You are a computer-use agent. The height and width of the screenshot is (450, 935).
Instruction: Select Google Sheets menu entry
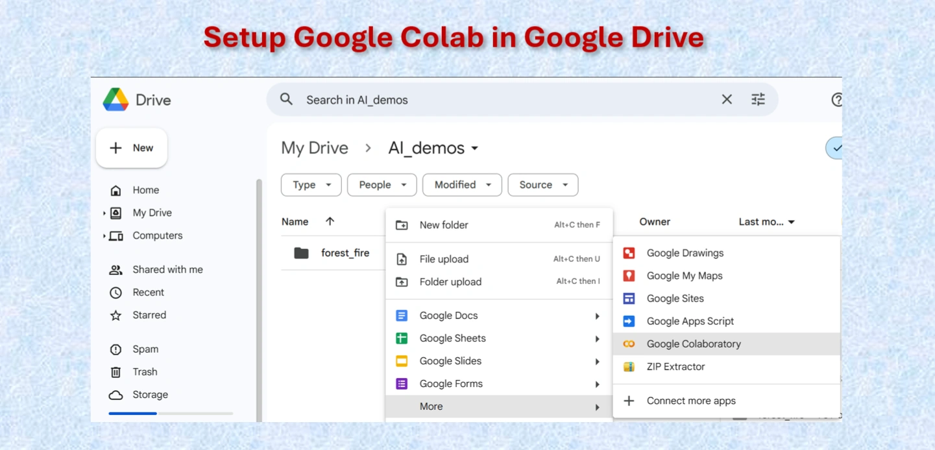point(499,338)
